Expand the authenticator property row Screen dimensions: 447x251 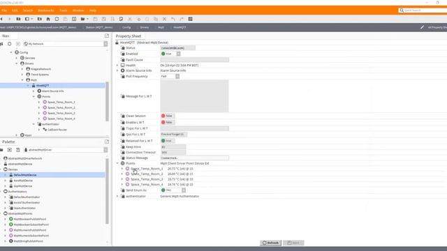tap(117, 197)
